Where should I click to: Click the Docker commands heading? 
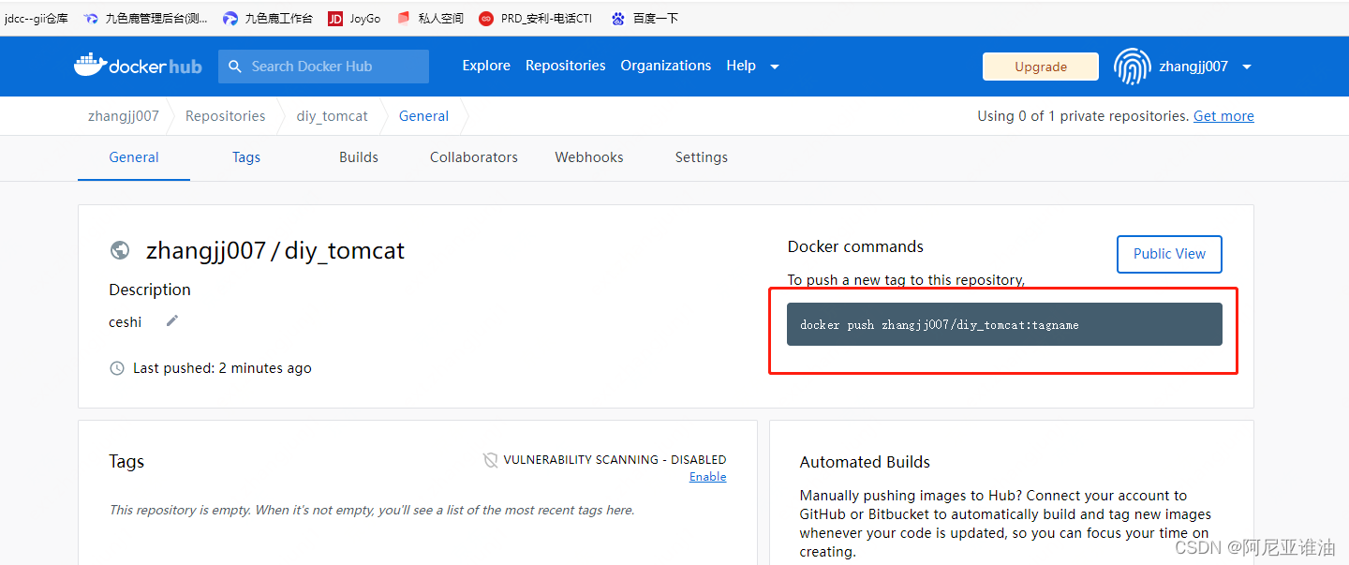855,246
